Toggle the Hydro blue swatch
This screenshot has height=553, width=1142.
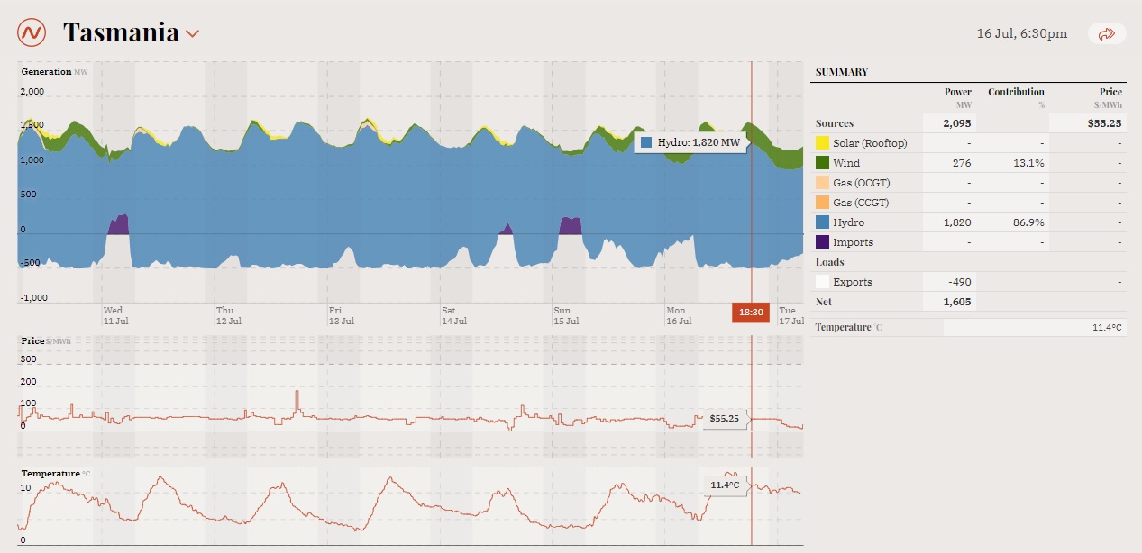[x=822, y=222]
